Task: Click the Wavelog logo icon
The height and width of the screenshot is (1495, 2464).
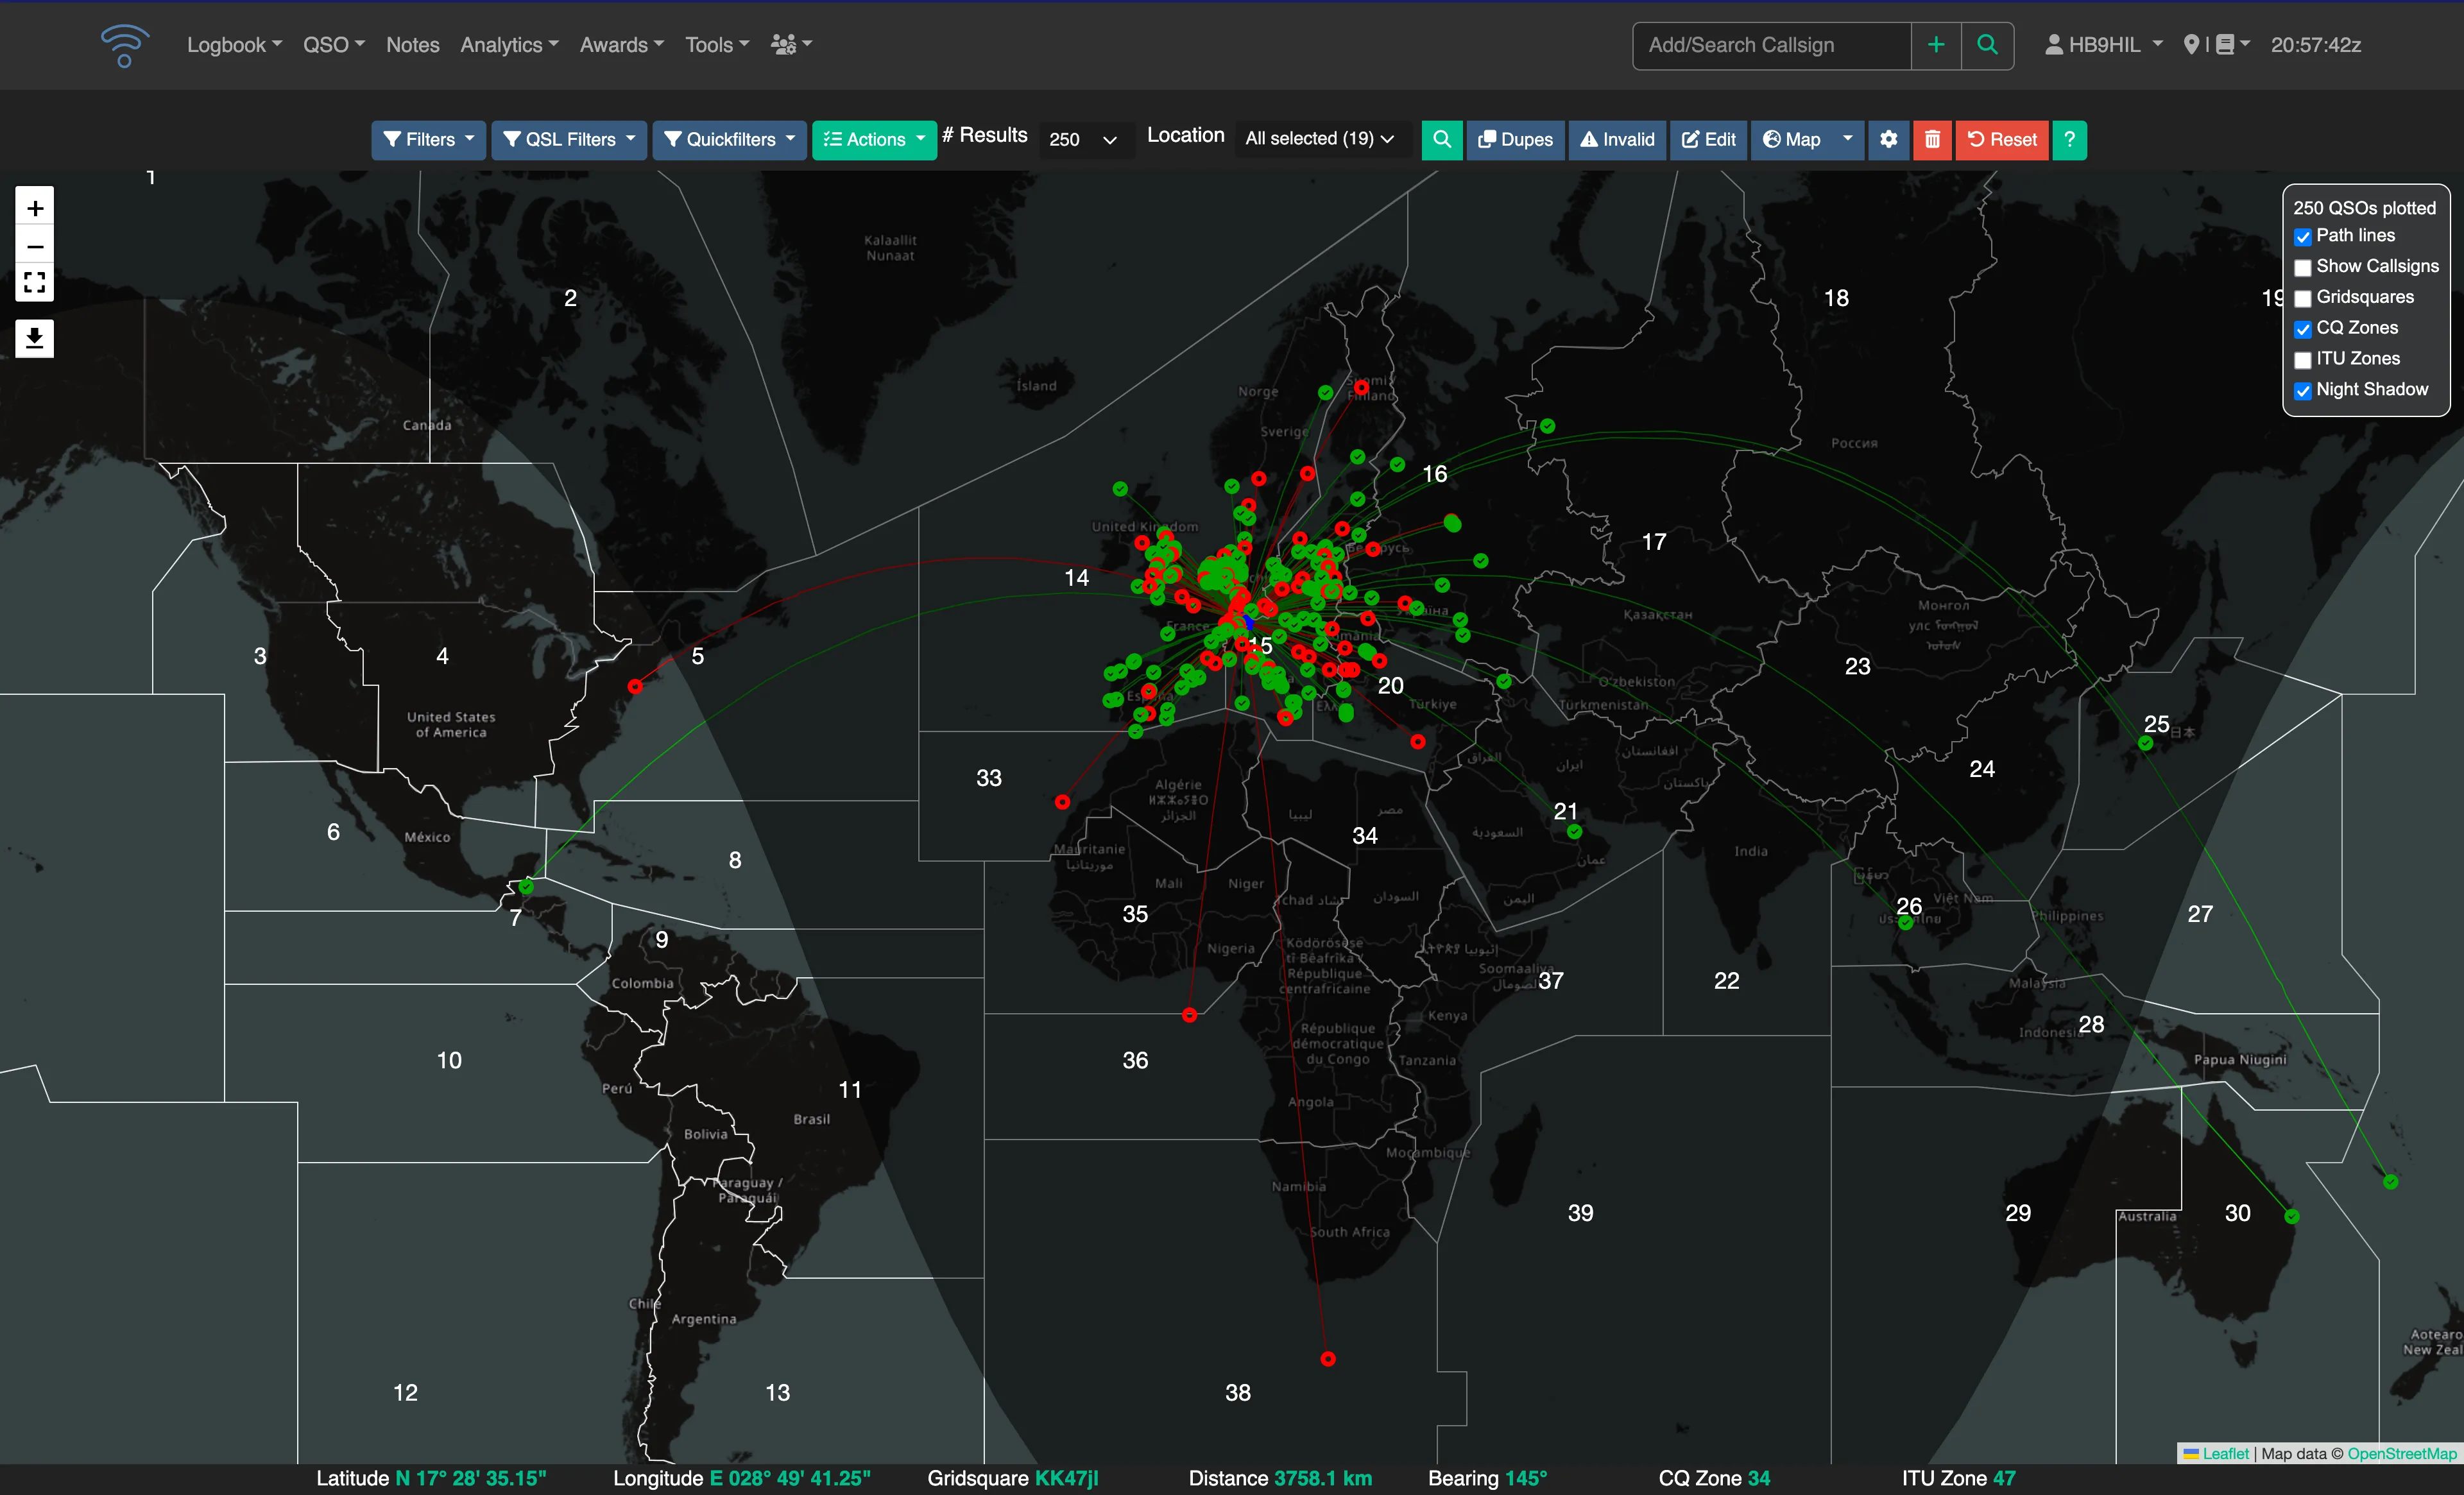Action: [x=124, y=45]
